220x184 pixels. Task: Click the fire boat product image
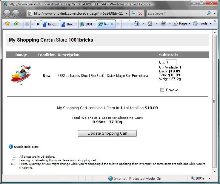click(21, 74)
